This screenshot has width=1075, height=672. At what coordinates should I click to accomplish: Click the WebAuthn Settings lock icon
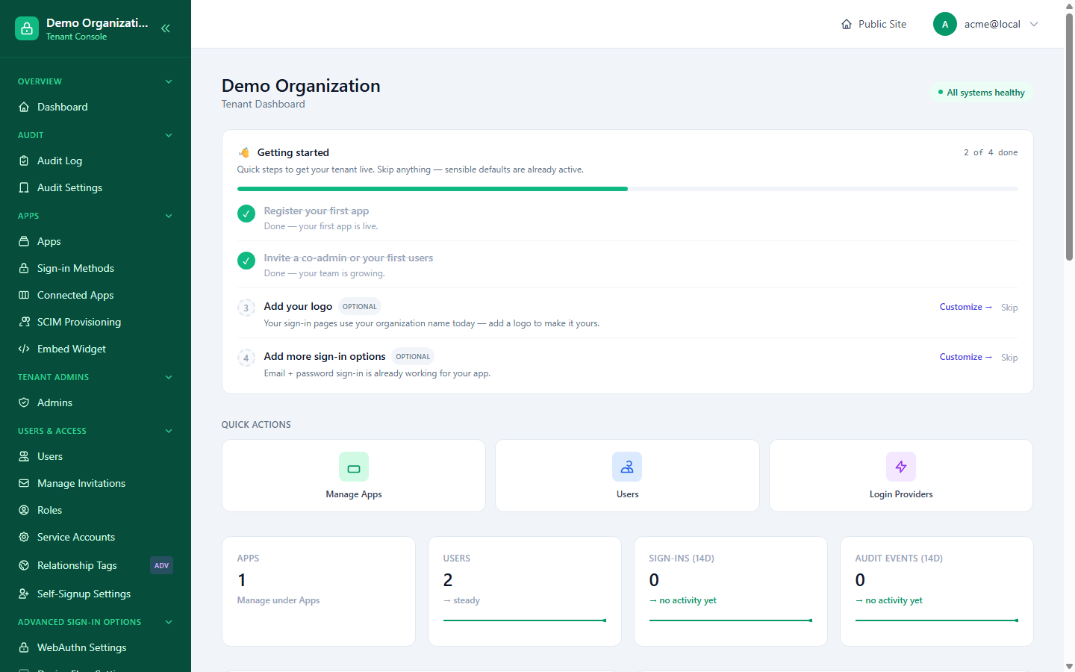(24, 647)
